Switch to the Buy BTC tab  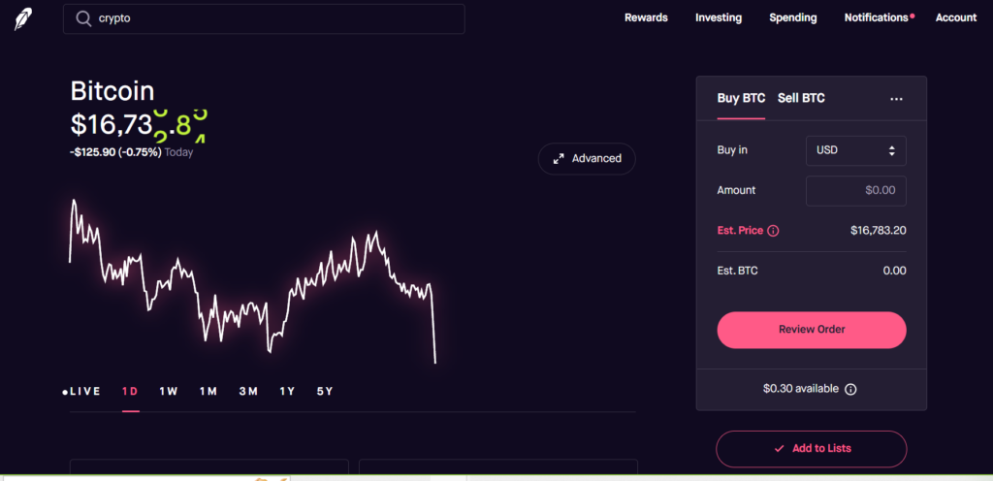[x=741, y=98]
